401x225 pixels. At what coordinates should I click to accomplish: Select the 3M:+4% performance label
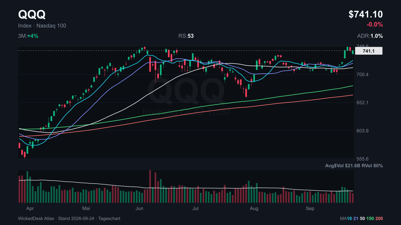28,36
